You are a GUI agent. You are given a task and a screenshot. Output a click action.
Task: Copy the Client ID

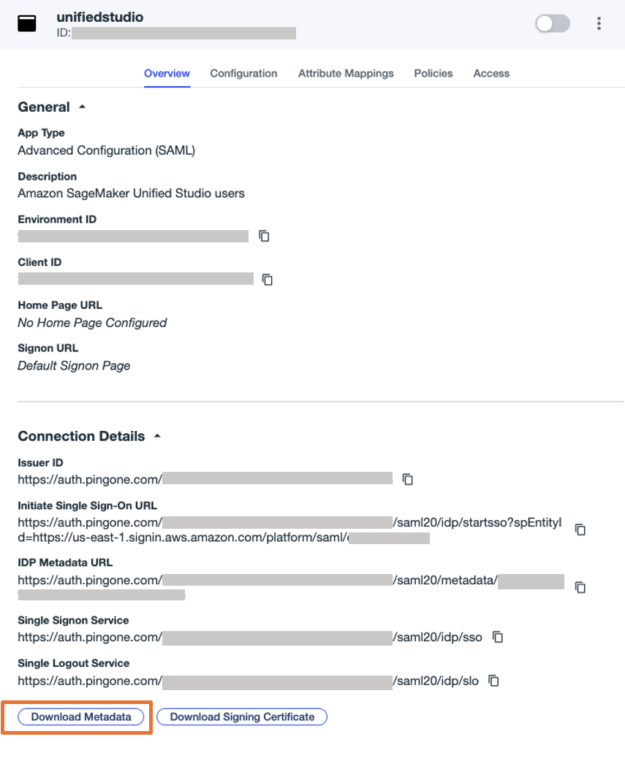click(267, 279)
